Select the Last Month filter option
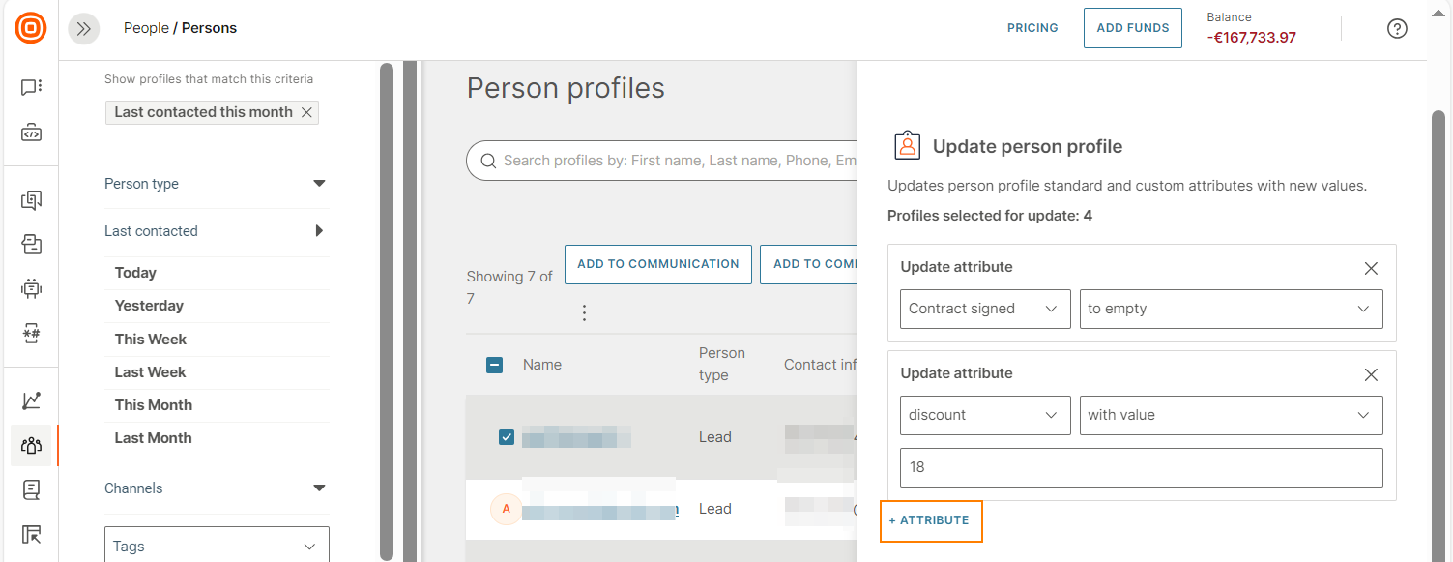This screenshot has height=562, width=1453. click(x=153, y=438)
